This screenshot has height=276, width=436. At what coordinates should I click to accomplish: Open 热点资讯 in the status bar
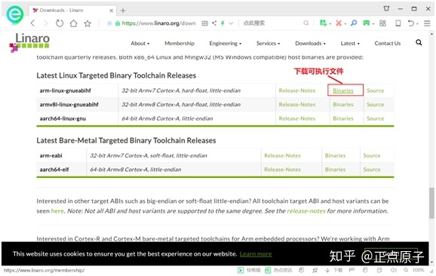(278, 270)
